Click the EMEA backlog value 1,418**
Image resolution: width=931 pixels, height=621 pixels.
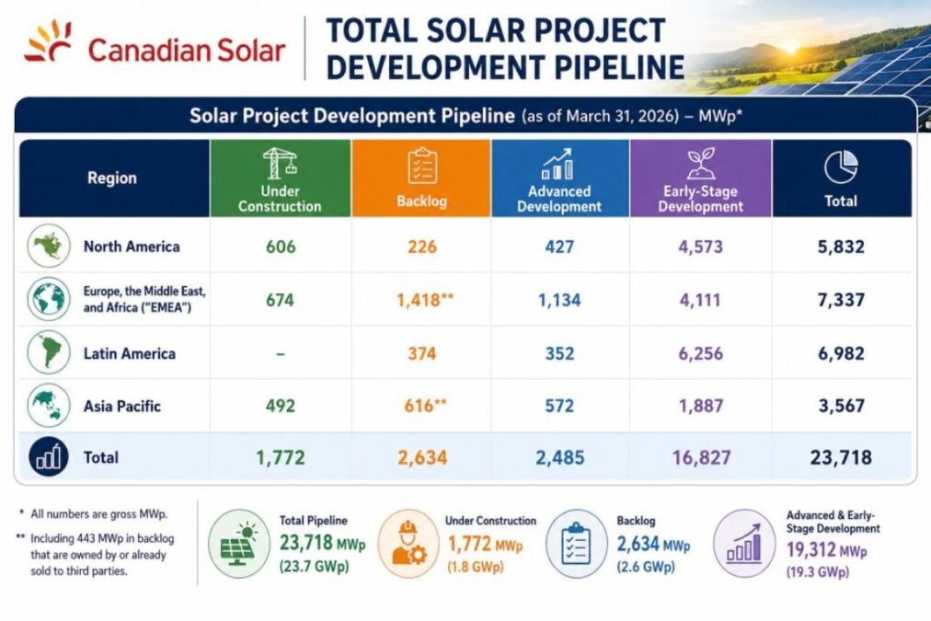(x=425, y=300)
